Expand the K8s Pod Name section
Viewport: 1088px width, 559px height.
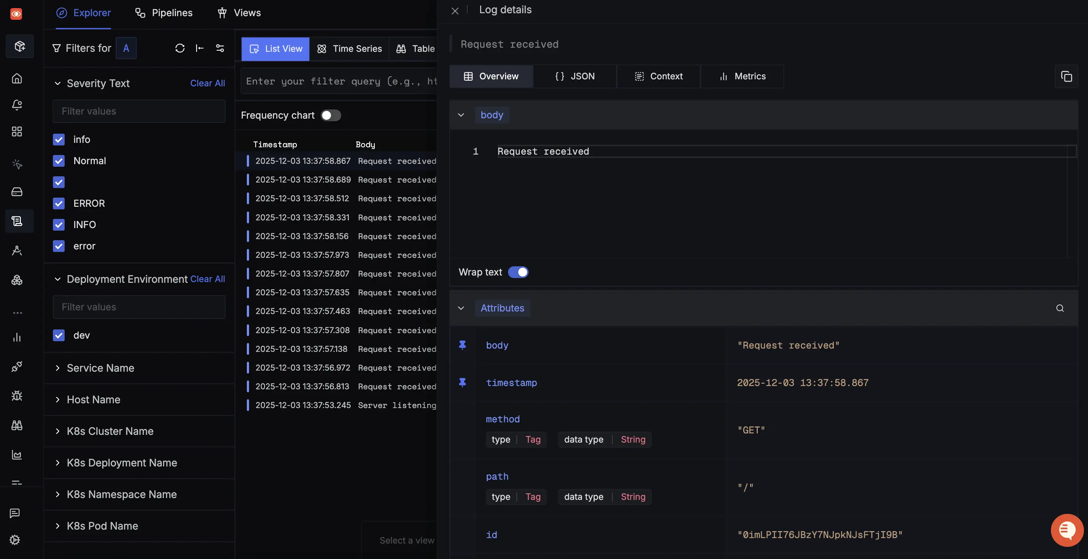[x=58, y=526]
